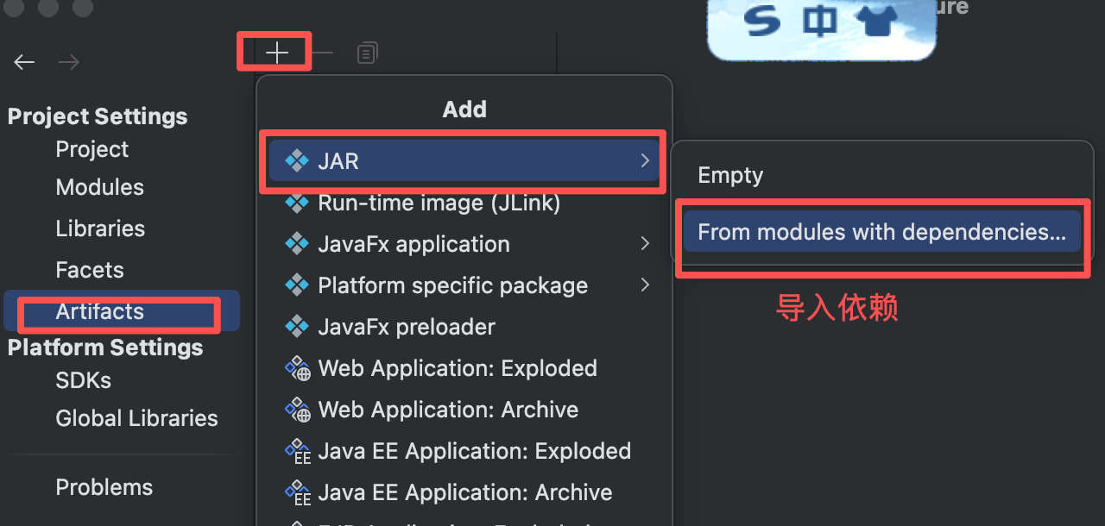1105x526 pixels.
Task: Click the minus Remove artifact button
Action: pos(321,53)
